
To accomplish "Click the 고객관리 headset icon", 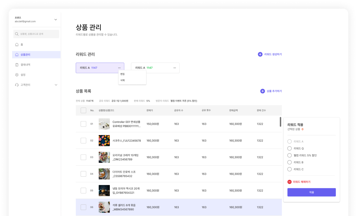I will pos(17,85).
